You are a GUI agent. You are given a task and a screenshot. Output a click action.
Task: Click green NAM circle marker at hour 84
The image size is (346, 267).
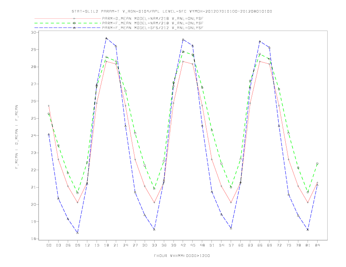click(x=317, y=164)
